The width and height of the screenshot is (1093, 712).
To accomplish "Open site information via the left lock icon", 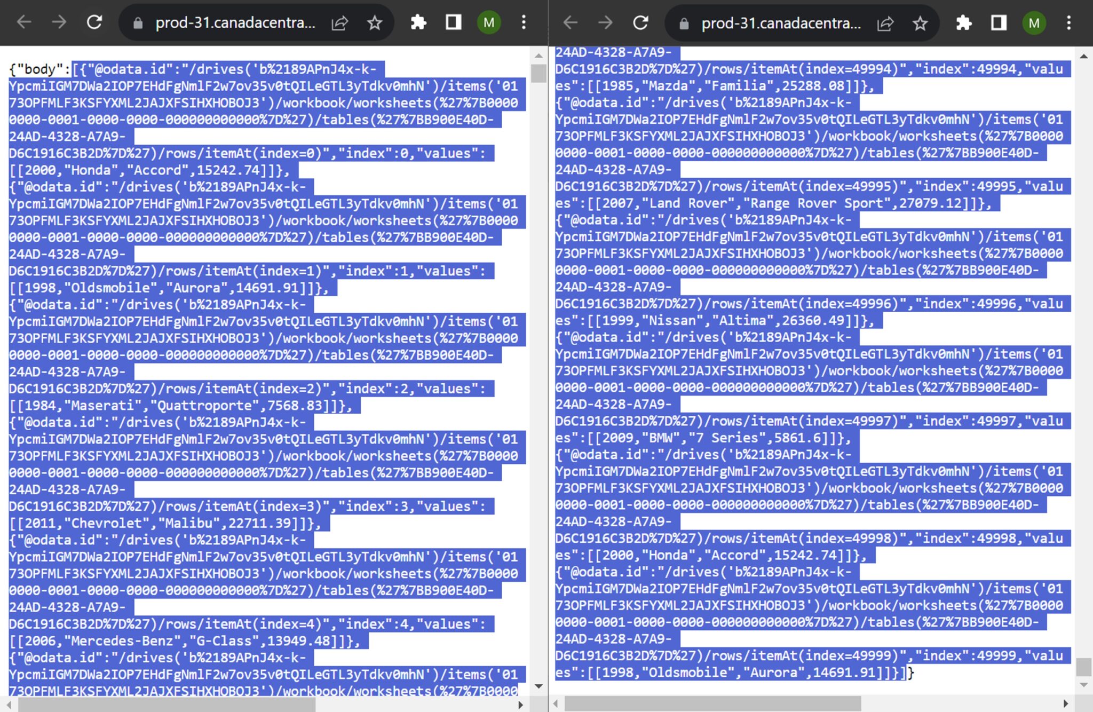I will (x=138, y=23).
